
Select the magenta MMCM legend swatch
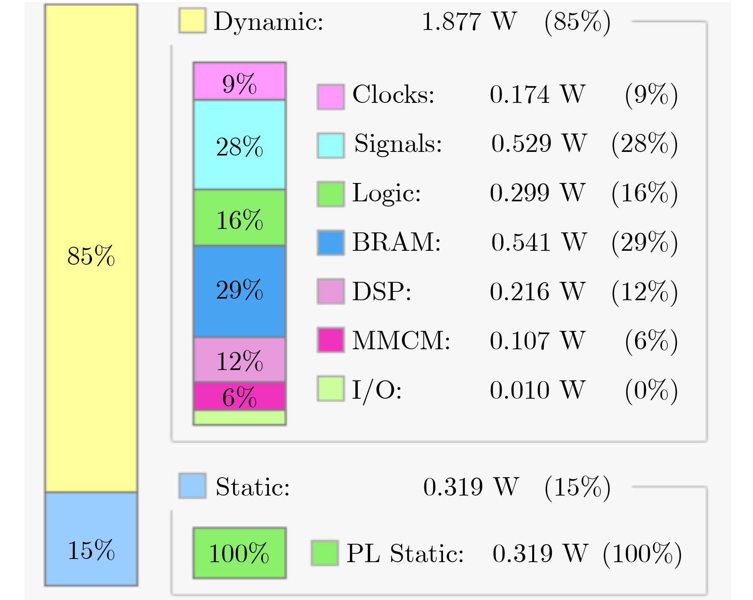tap(331, 340)
